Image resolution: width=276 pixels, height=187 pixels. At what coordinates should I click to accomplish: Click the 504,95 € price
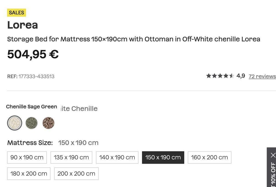(33, 54)
